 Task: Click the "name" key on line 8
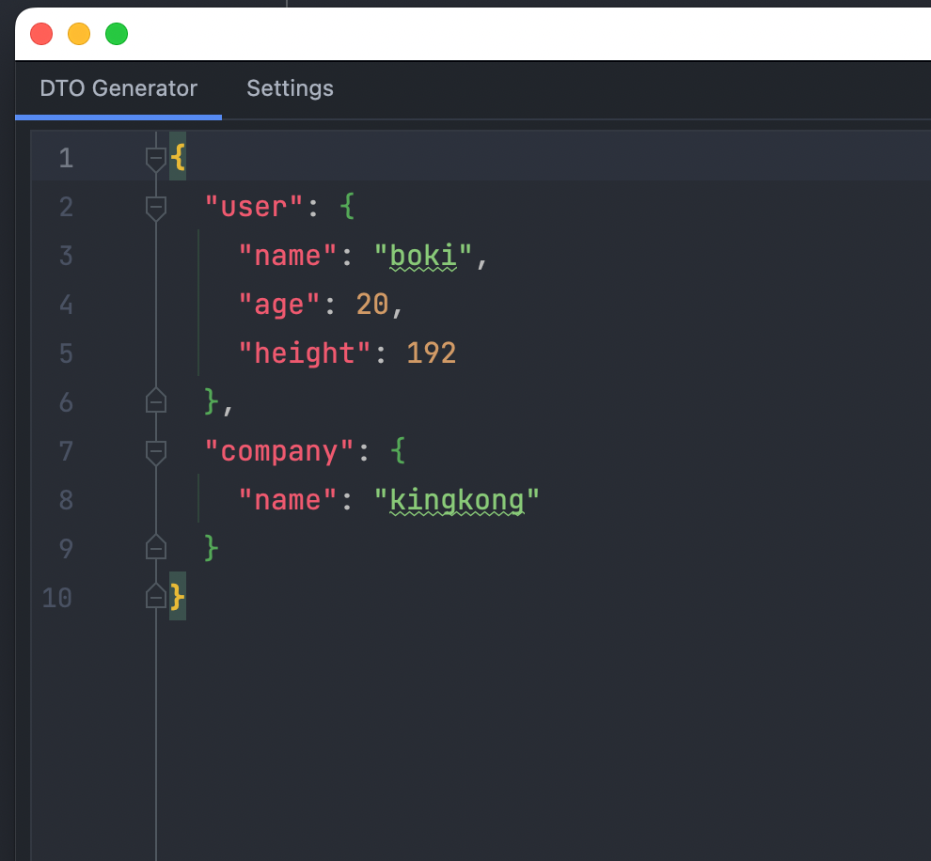click(x=288, y=501)
